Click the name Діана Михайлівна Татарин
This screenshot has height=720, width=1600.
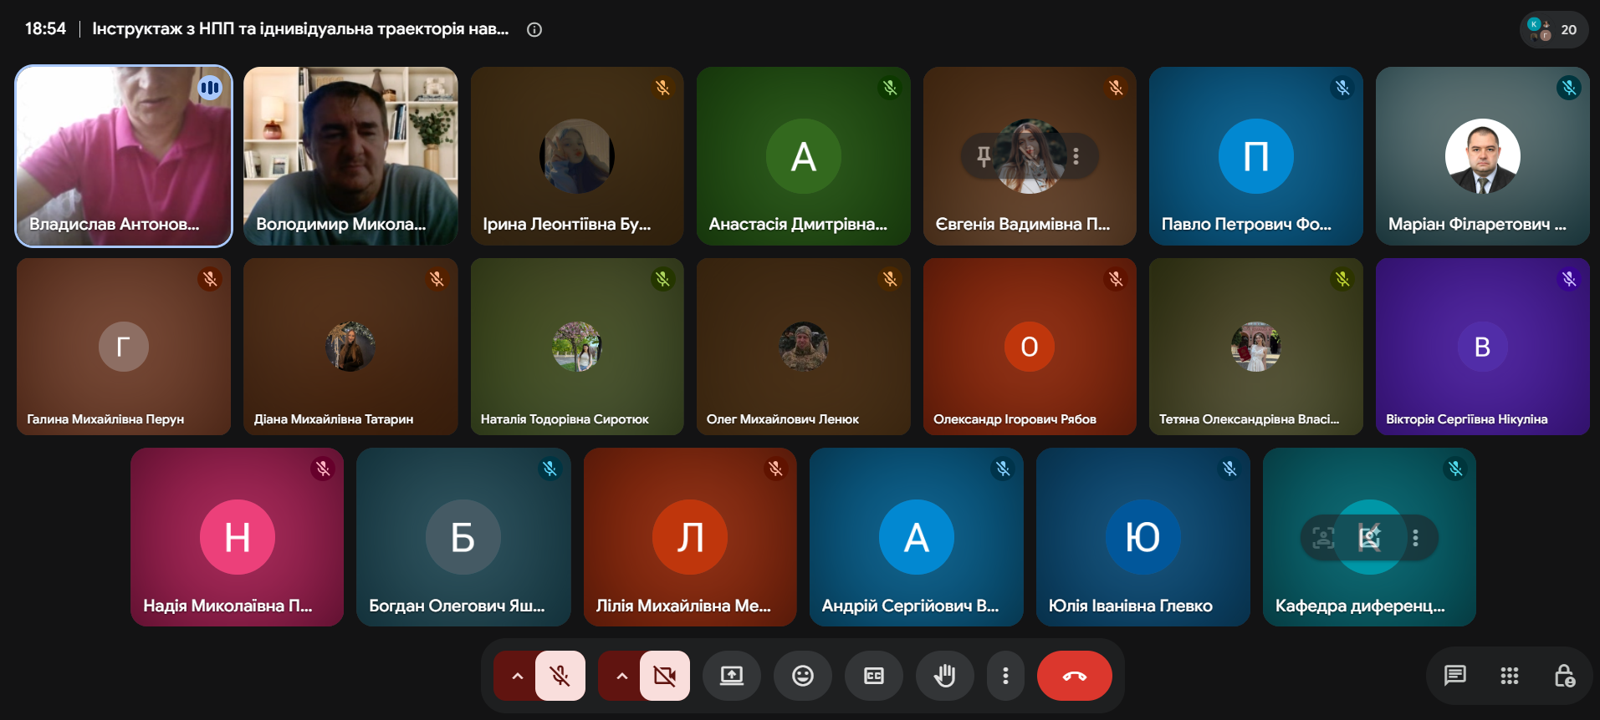[334, 419]
